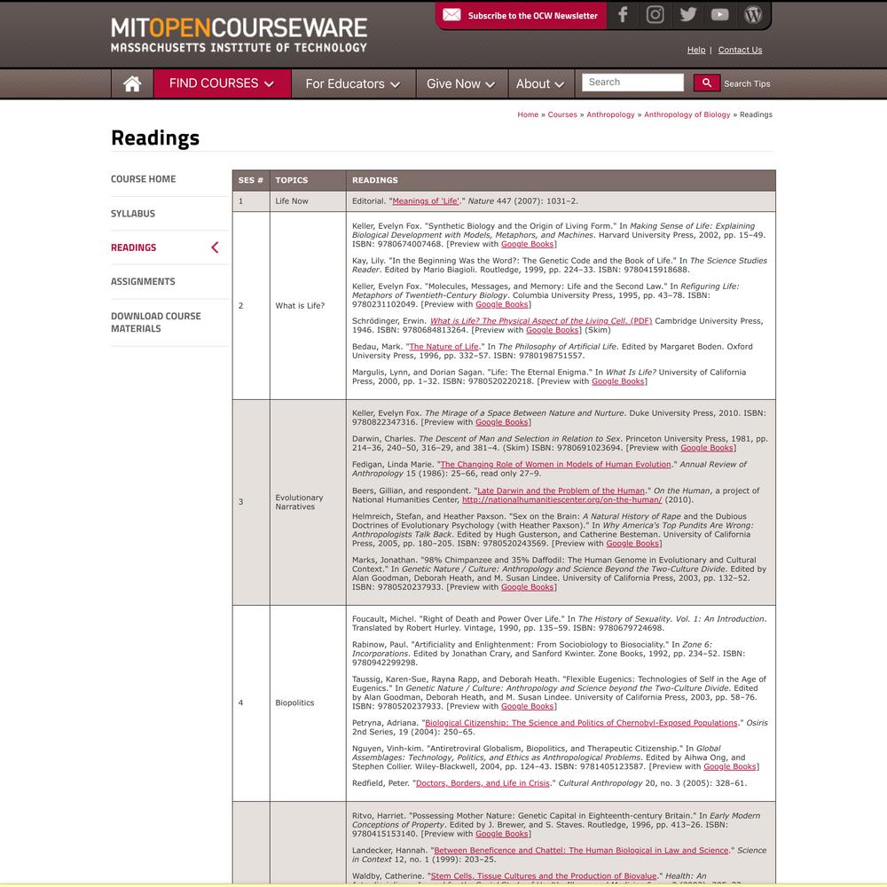Open Google Books preview for Margulis and Sagan
Image resolution: width=887 pixels, height=887 pixels.
tap(617, 381)
